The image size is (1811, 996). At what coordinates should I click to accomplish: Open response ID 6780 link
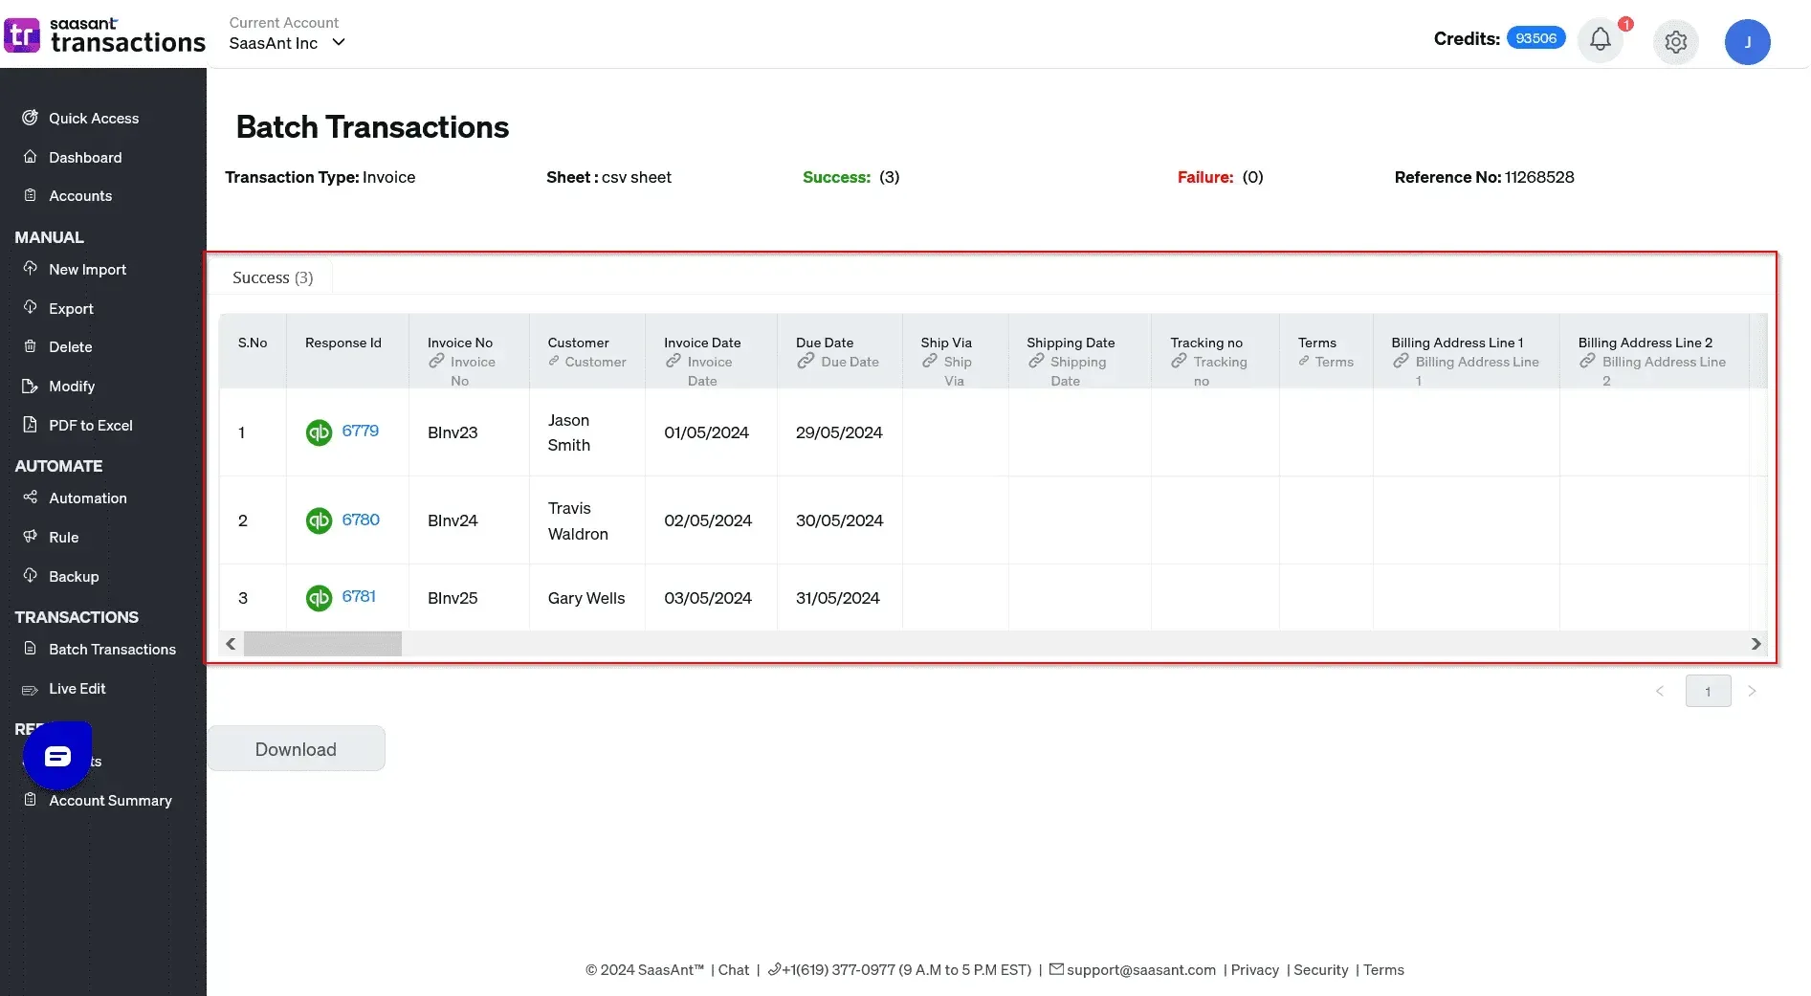pos(361,520)
